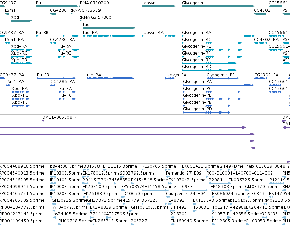Screen dimensions: 290x226
Task: Select the Pu-RC transcript label
Action: 64,53
